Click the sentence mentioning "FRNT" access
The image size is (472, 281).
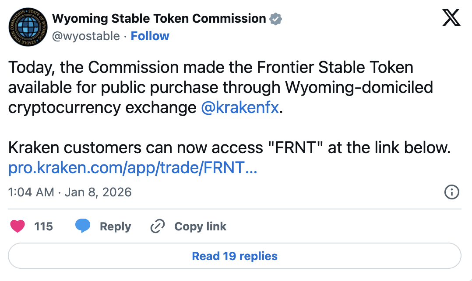[x=229, y=148]
